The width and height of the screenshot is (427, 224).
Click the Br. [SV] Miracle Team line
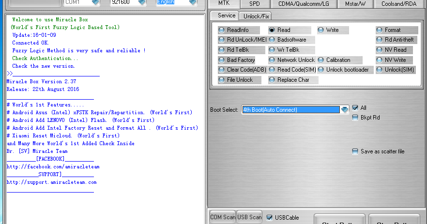[x=37, y=151]
